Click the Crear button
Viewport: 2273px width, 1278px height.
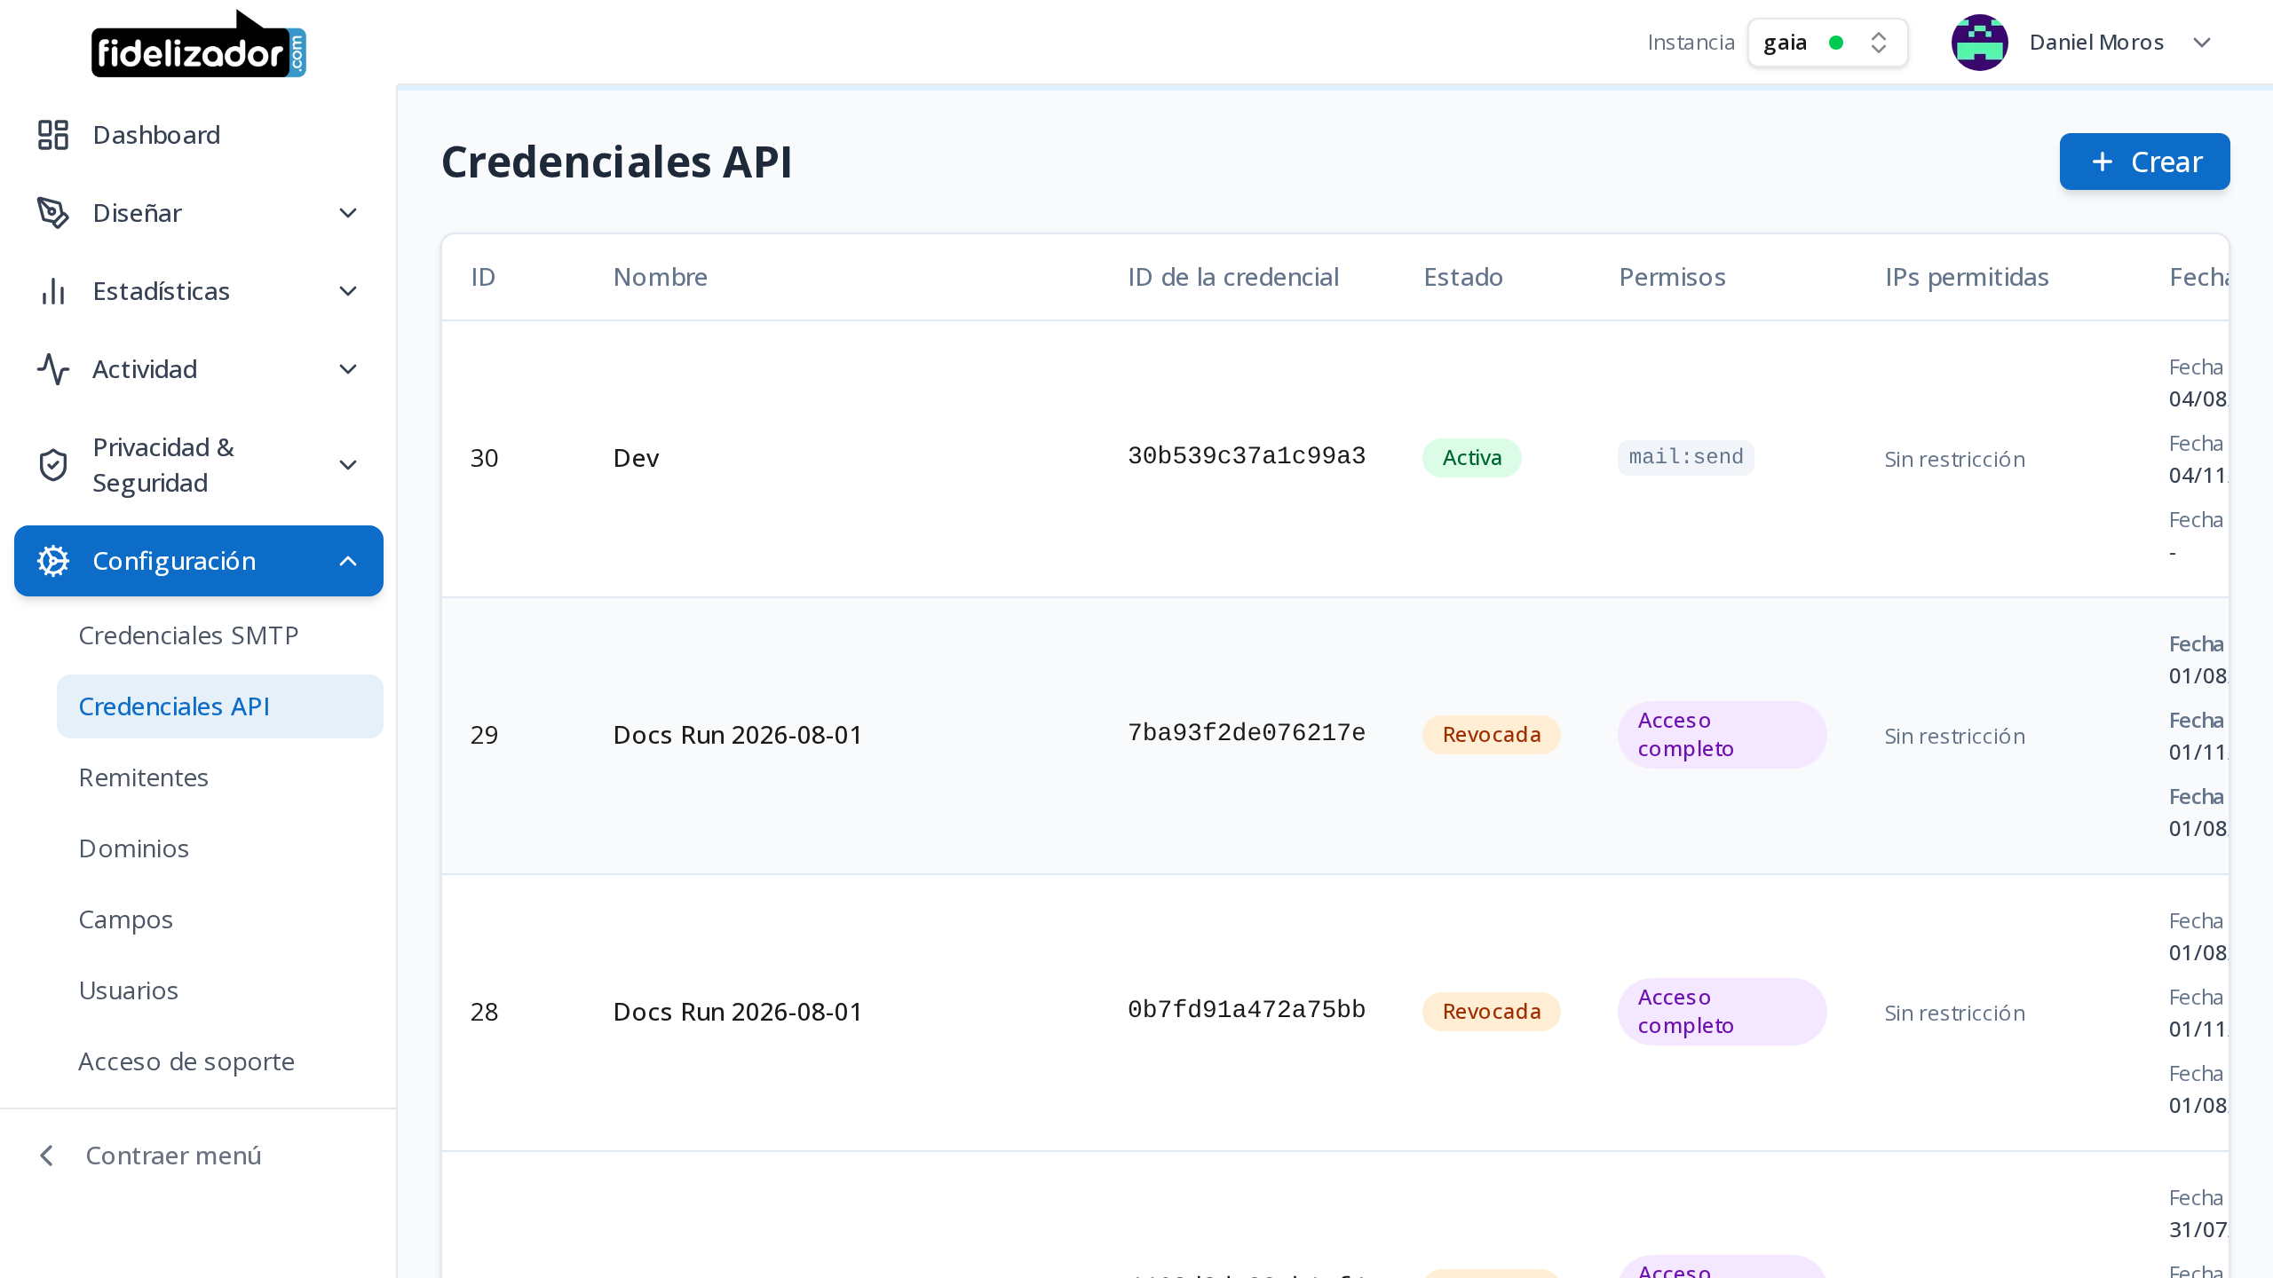[x=2144, y=162]
